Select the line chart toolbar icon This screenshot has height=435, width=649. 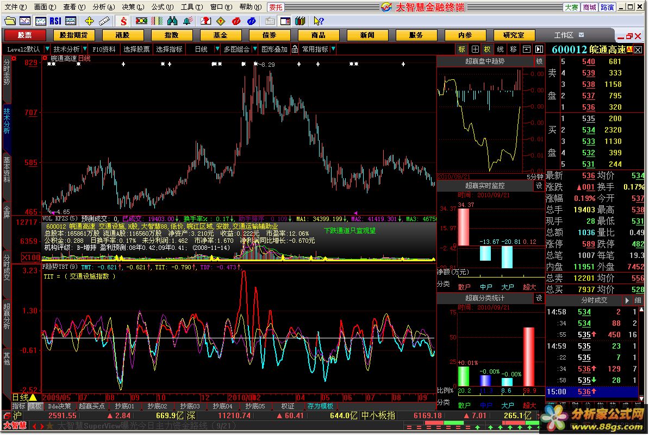25,21
